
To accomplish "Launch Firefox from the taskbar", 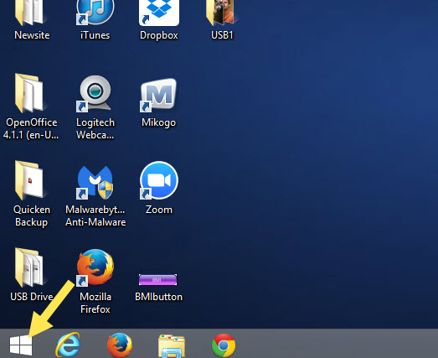I will tap(120, 345).
